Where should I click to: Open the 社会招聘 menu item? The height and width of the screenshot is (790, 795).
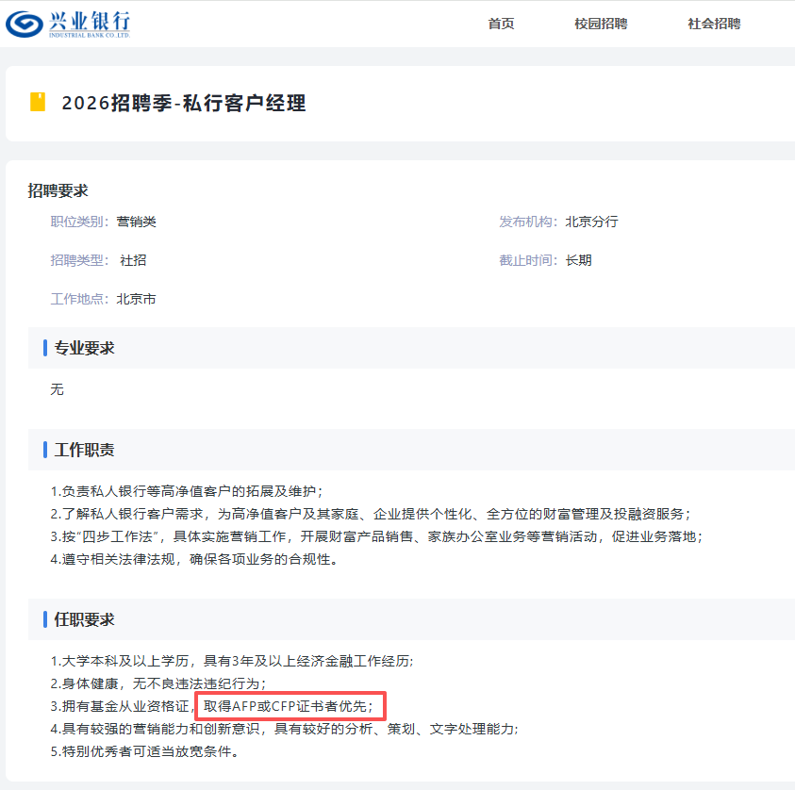[x=714, y=24]
